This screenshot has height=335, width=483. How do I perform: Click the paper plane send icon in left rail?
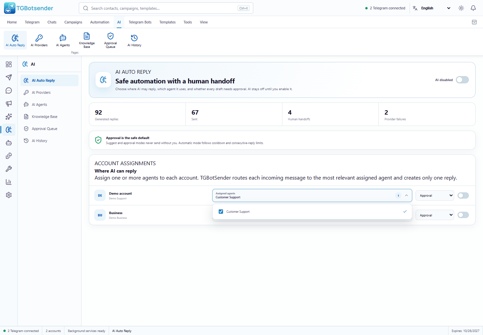pos(9,77)
